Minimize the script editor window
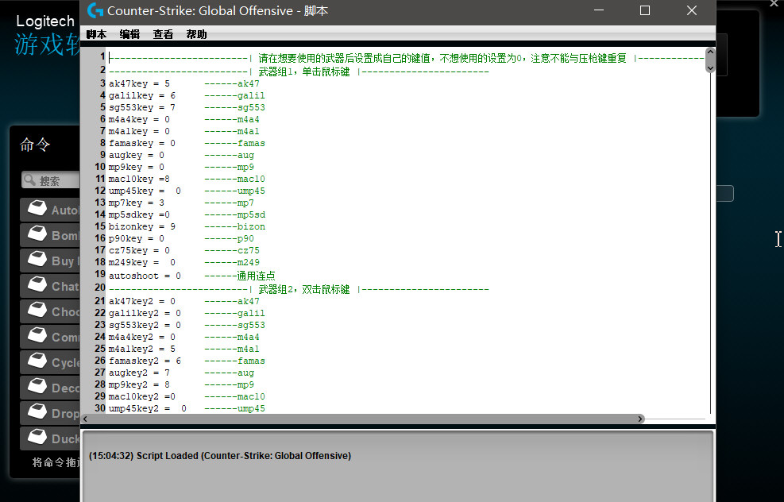The image size is (784, 502). 599,10
